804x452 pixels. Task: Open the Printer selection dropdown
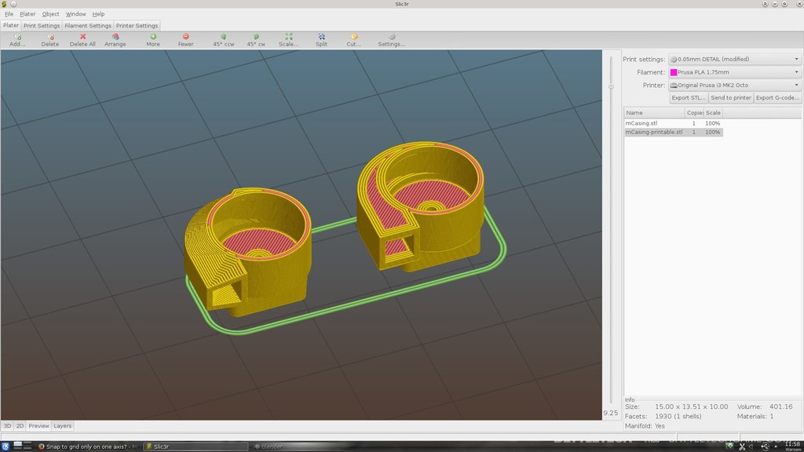pyautogui.click(x=734, y=85)
